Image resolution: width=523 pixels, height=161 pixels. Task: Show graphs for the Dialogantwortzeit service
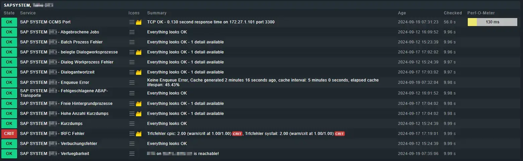139,72
